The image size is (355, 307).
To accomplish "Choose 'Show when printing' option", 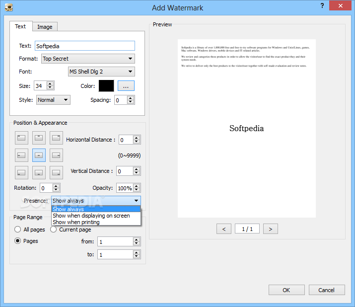I will pyautogui.click(x=96, y=222).
